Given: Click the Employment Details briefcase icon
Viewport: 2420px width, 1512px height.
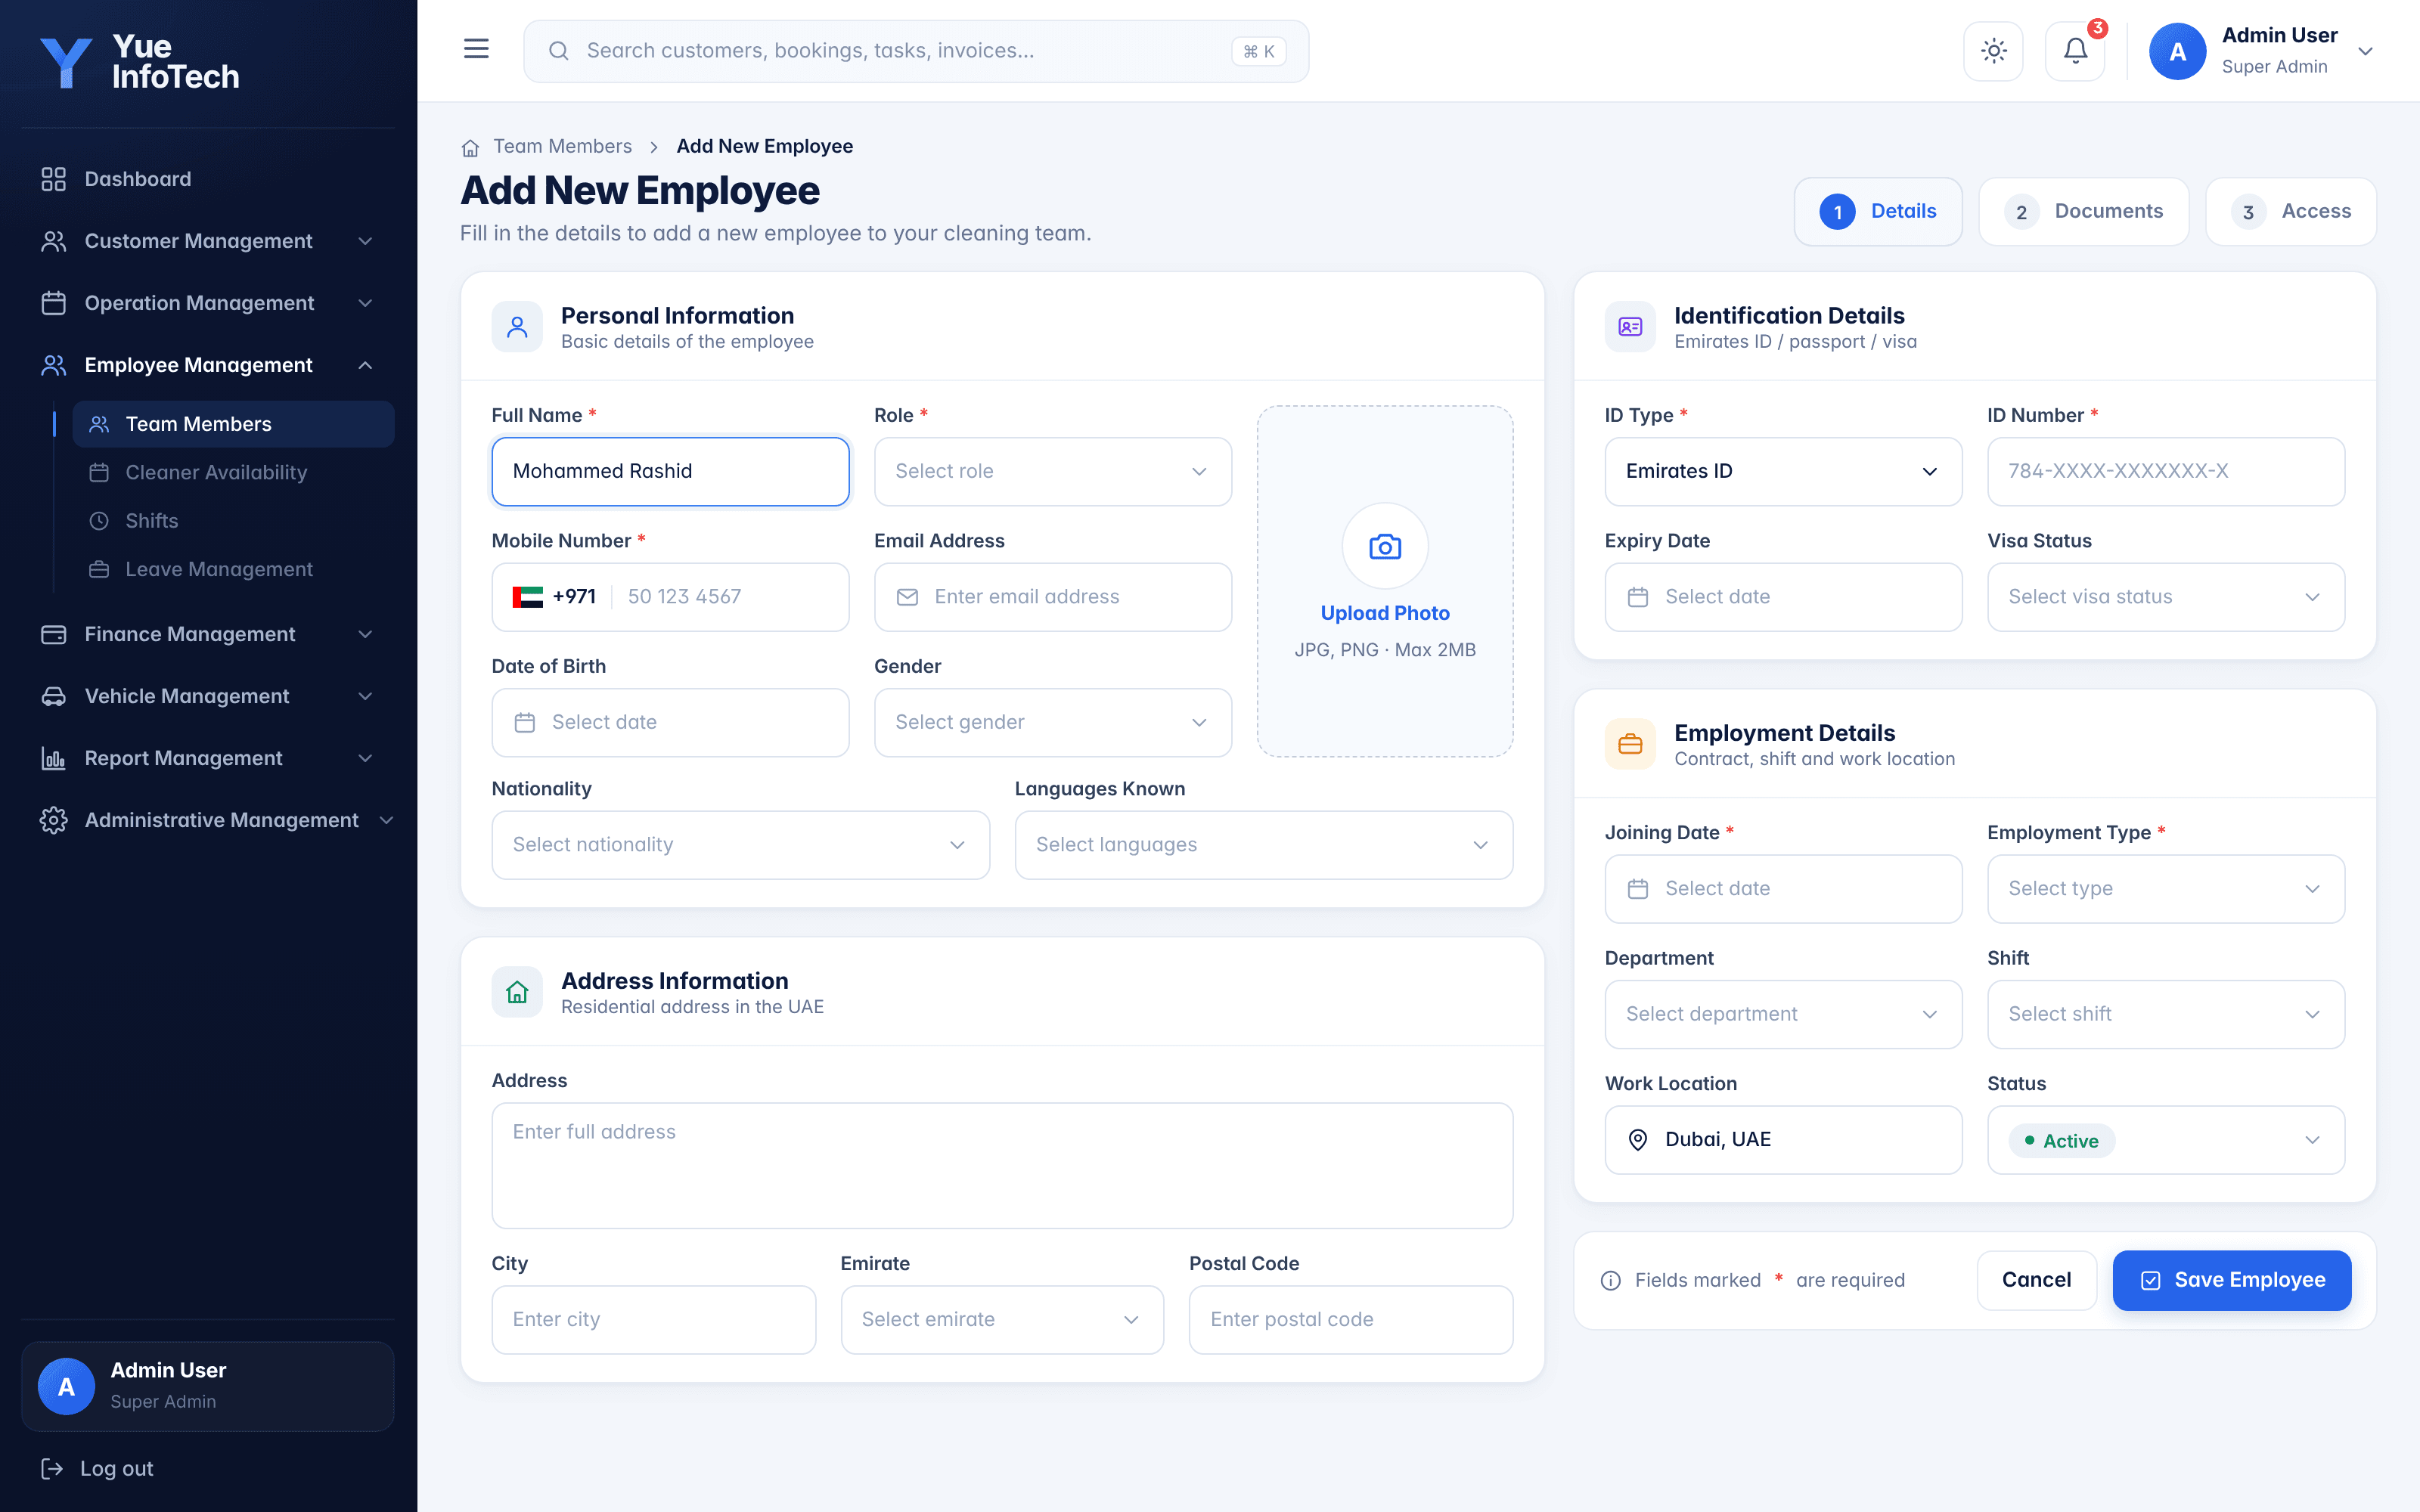Looking at the screenshot, I should pos(1630,744).
